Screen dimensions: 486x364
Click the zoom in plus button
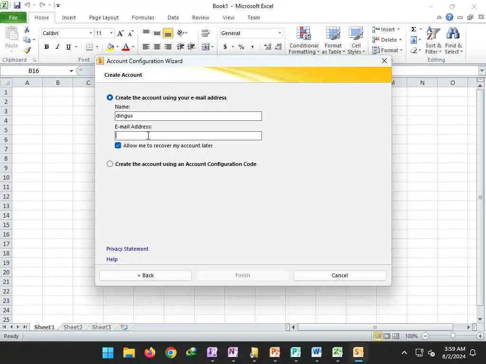[480, 336]
